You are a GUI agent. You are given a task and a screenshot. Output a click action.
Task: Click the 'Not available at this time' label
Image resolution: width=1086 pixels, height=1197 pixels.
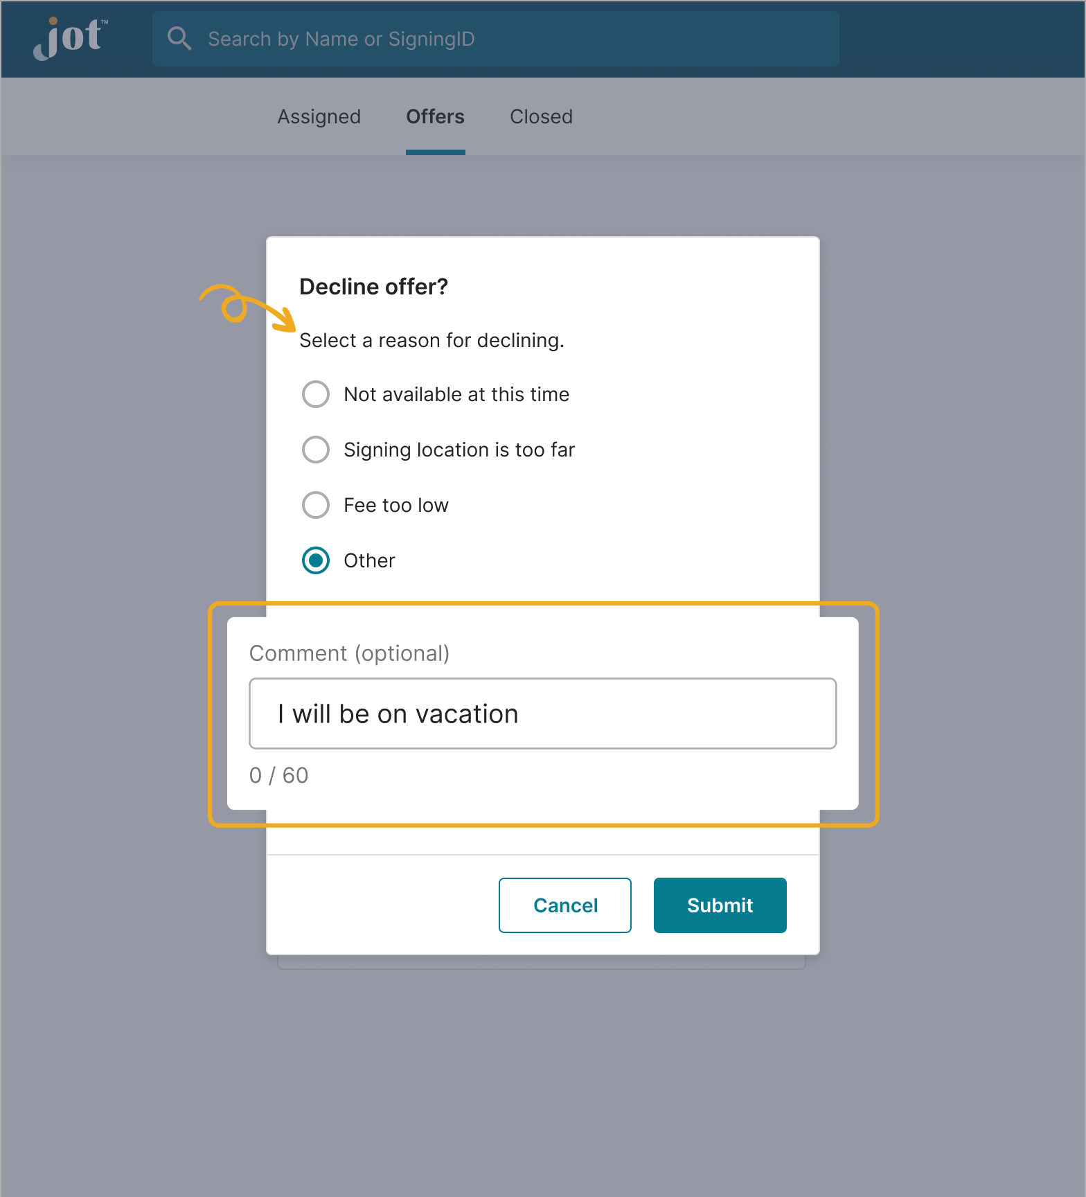[x=456, y=394]
